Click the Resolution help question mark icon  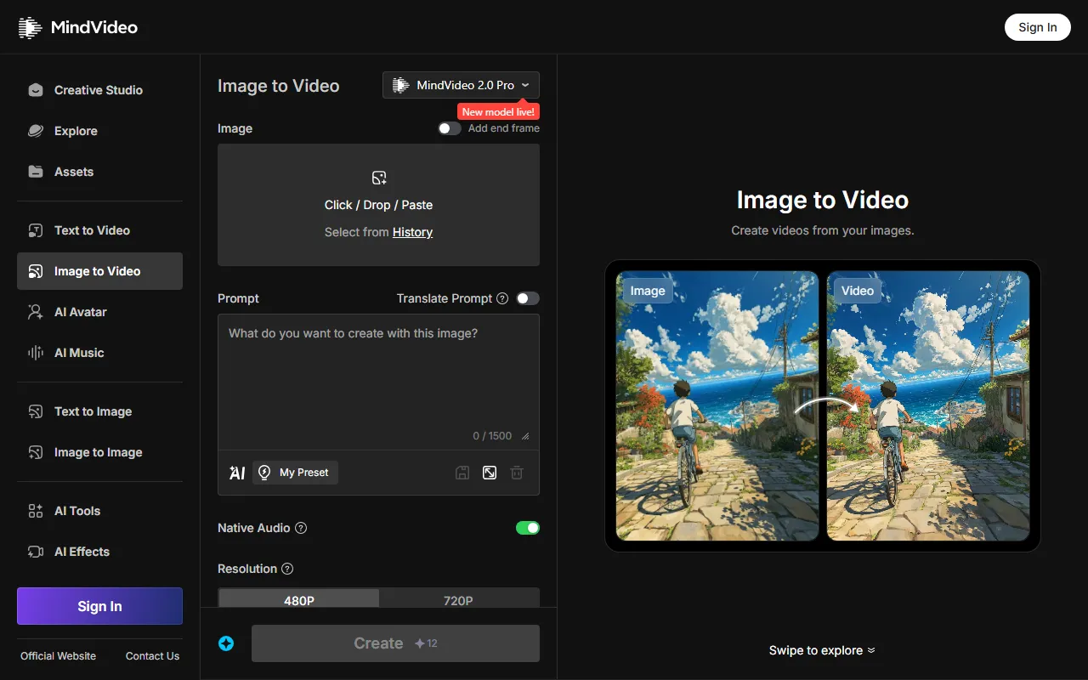click(x=287, y=569)
